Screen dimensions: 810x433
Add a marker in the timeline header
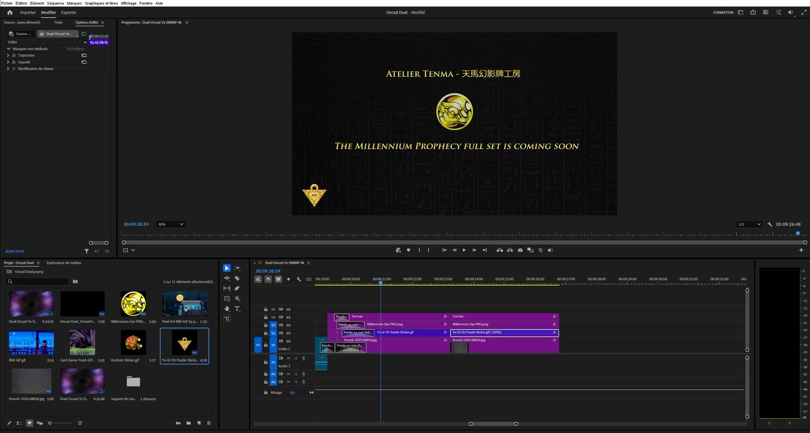(288, 279)
